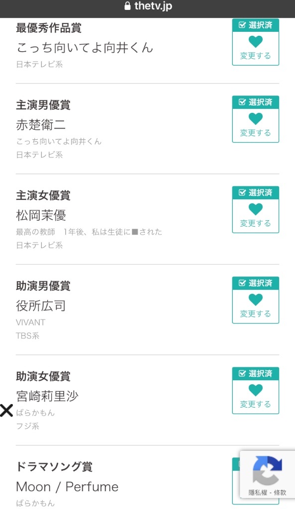
Task: Open the 隠私権 privacy link
Action: [x=258, y=493]
